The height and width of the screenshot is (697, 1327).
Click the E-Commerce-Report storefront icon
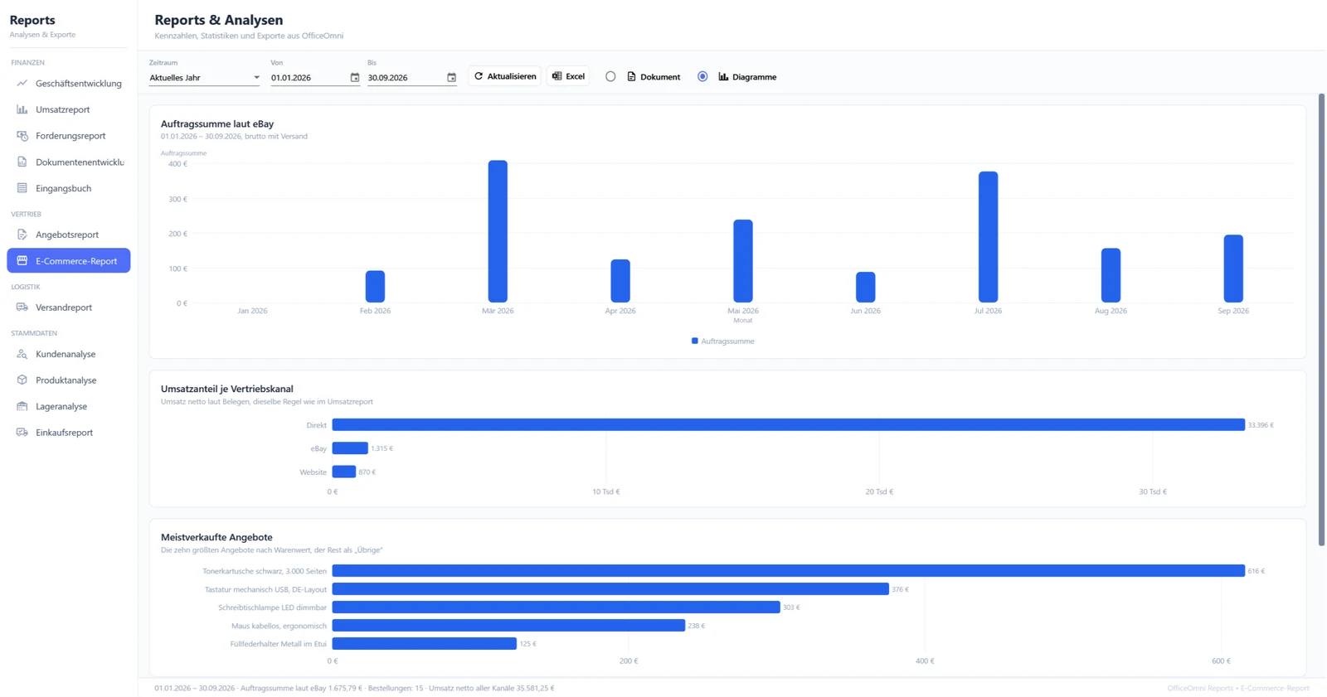click(22, 260)
